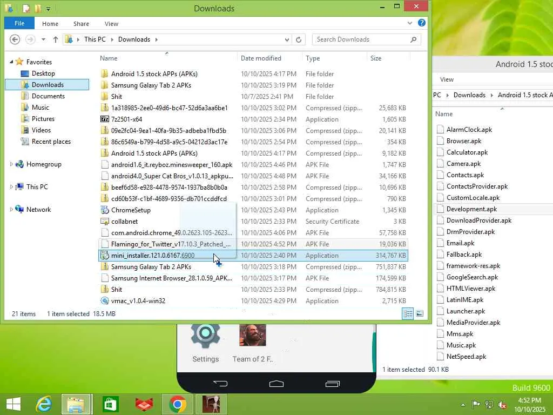Viewport: 553px width, 415px height.
Task: Expand the This PC tree node
Action: coord(11,186)
